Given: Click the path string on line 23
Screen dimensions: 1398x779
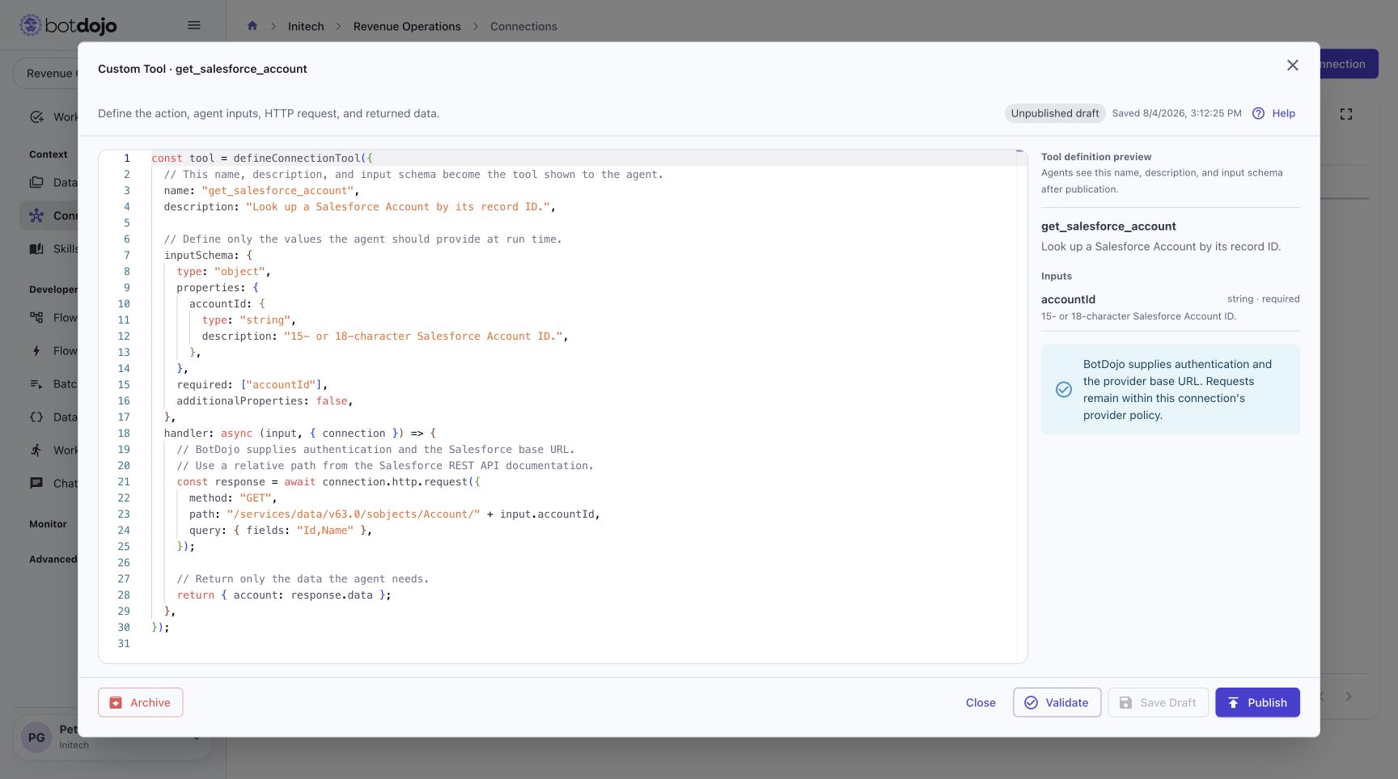Looking at the screenshot, I should (x=354, y=514).
